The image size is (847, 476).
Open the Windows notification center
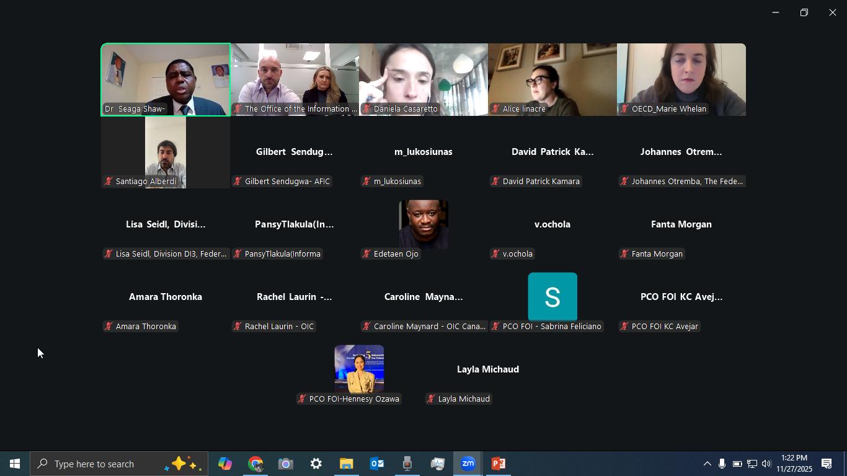pos(827,464)
